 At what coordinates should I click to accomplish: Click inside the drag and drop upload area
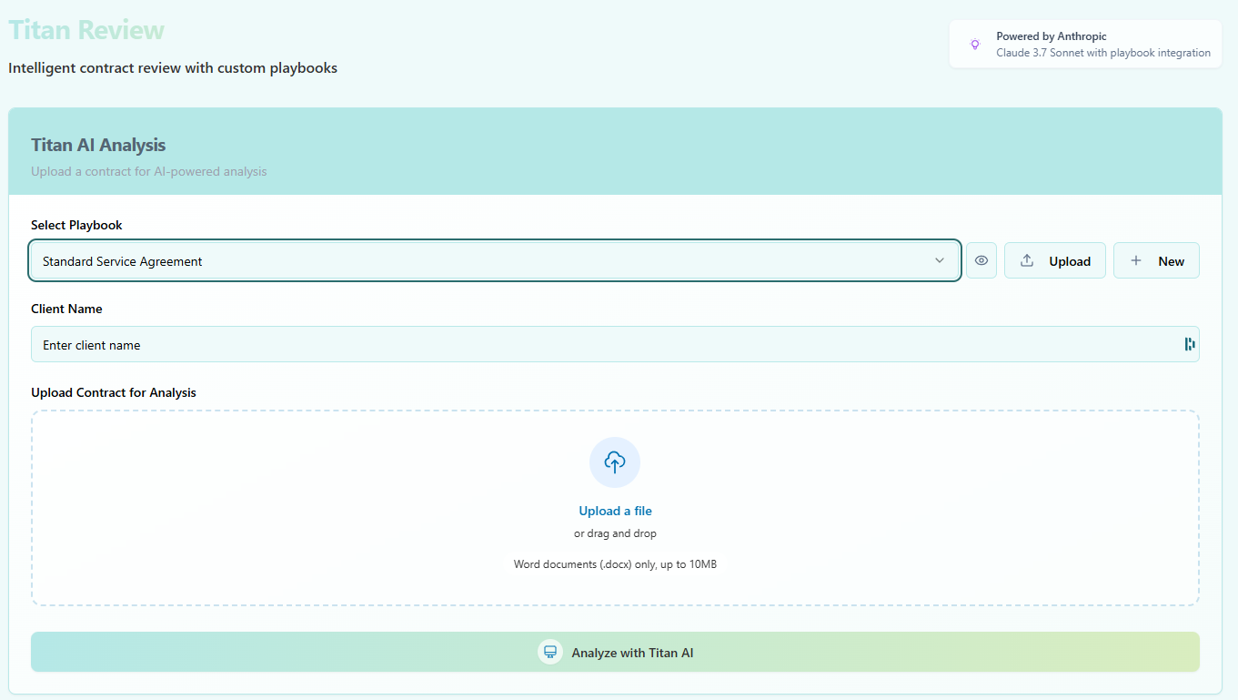(x=615, y=508)
